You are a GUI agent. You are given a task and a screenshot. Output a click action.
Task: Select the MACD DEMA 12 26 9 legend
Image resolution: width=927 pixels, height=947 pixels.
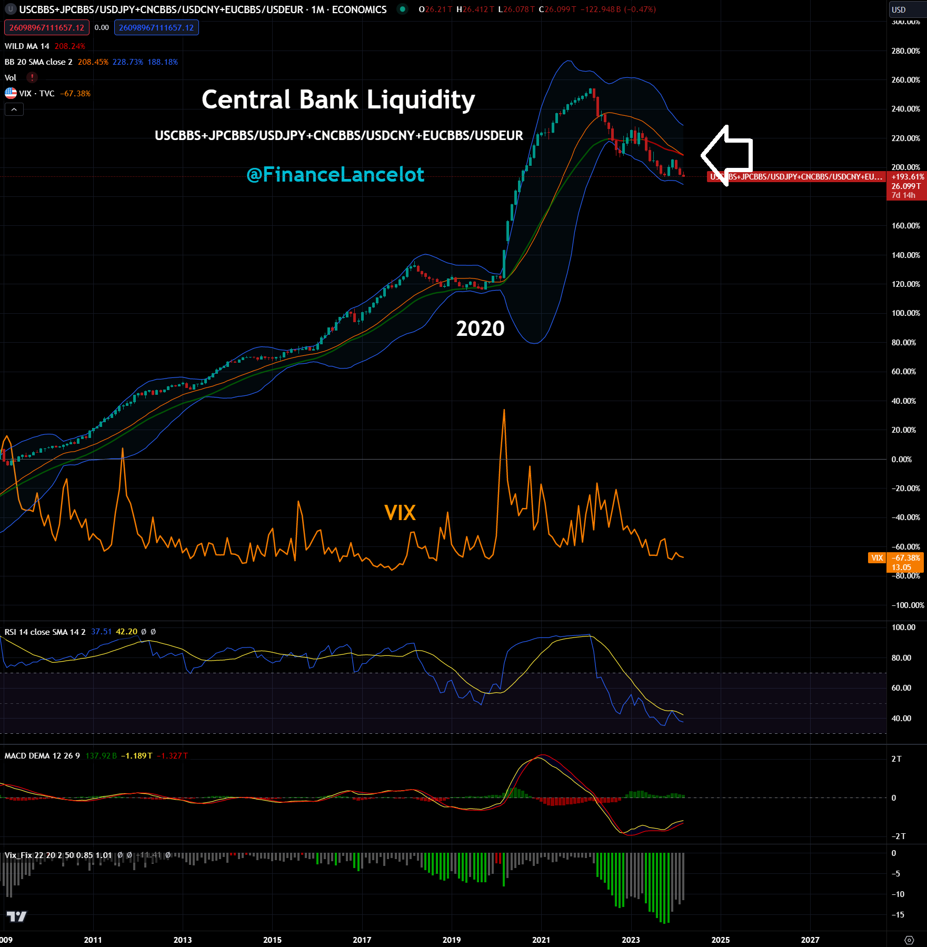coord(42,755)
